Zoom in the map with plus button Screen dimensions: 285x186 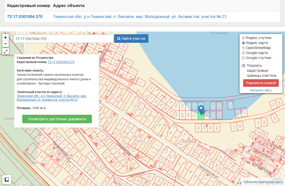pyautogui.click(x=6, y=37)
